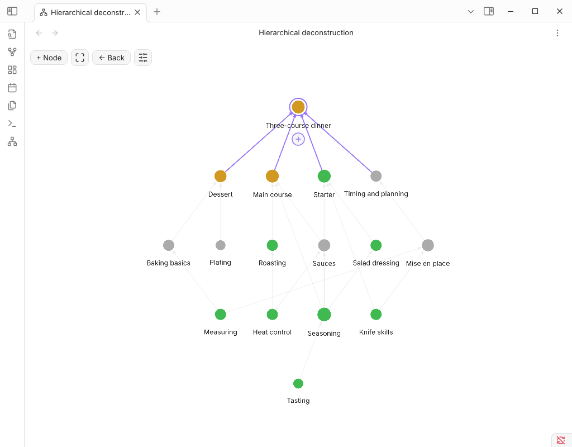Toggle the right sidebar panel

[489, 11]
